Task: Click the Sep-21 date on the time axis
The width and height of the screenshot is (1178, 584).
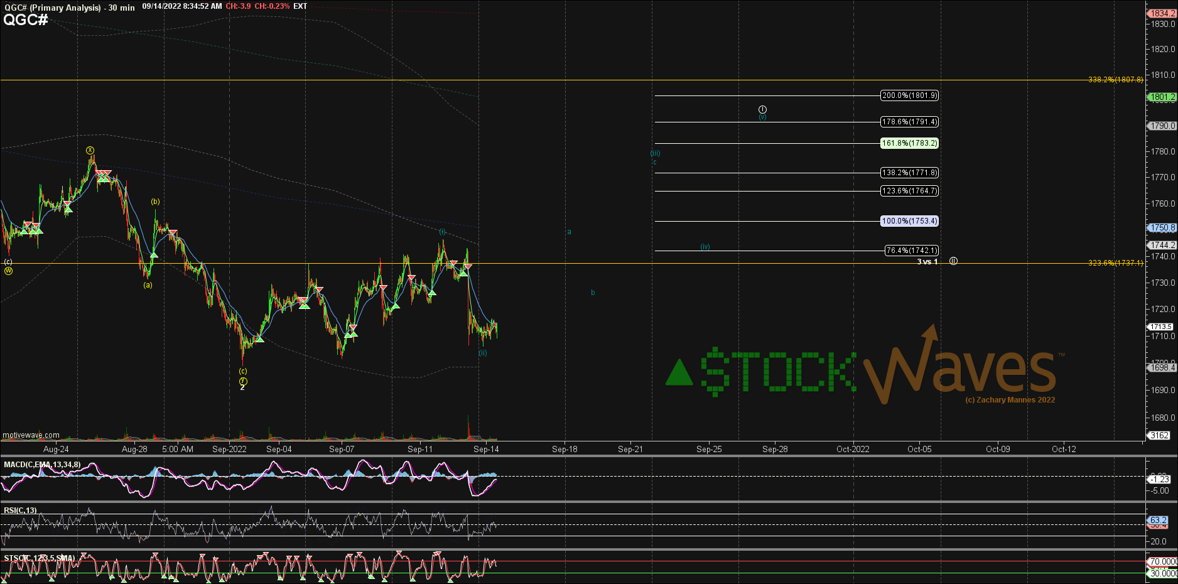Action: tap(630, 449)
